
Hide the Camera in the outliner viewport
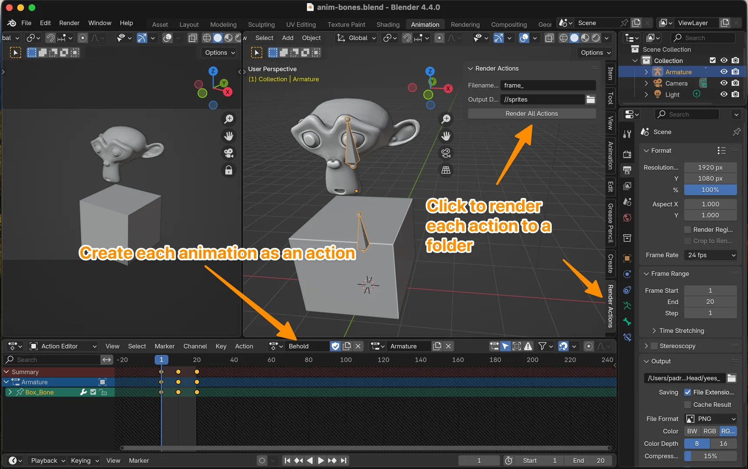tap(724, 83)
